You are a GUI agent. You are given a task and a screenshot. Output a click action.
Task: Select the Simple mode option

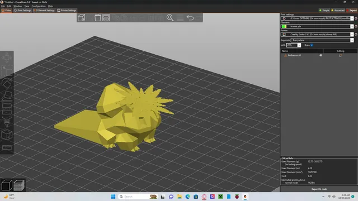[324, 10]
